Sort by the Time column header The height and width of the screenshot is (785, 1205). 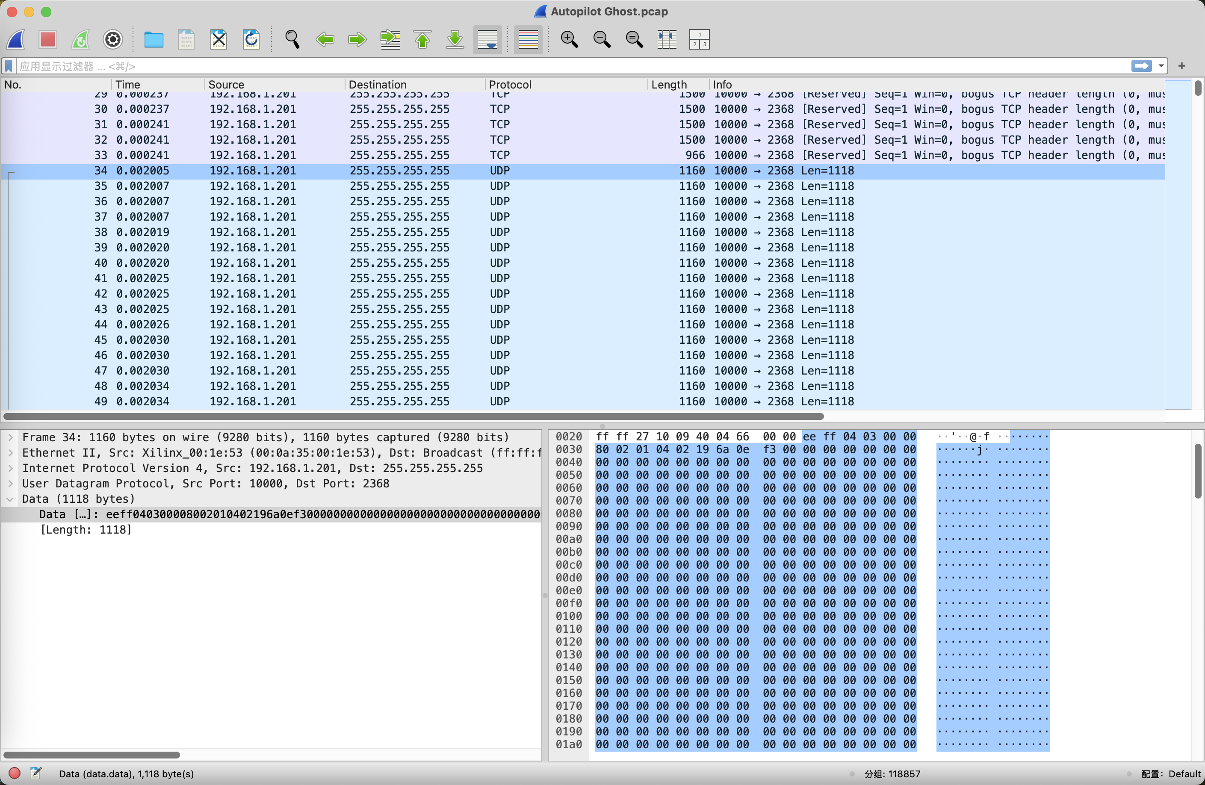pos(158,85)
